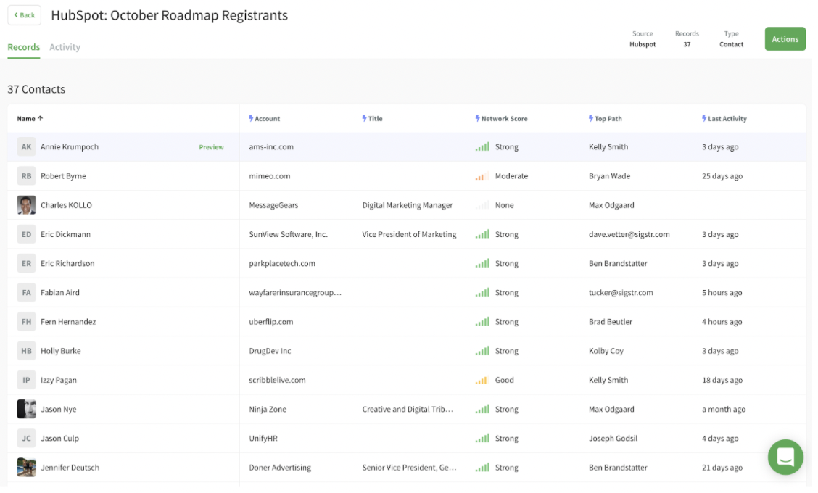Sort by the Account column header
This screenshot has width=818, height=493.
tap(267, 119)
